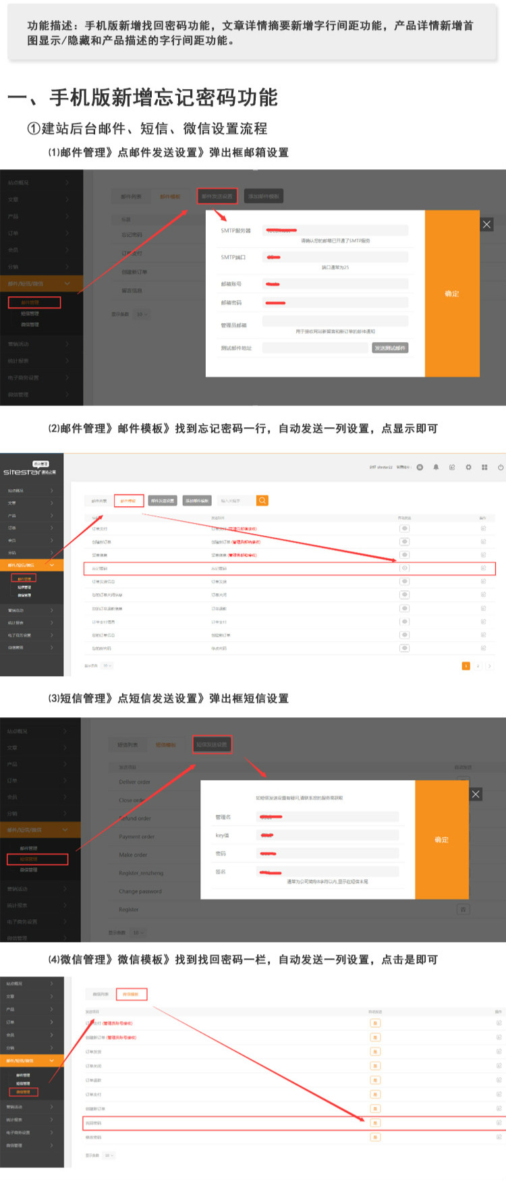Screen dimensions: 506x1181
Task: Click the power logout icon in the sitestar header
Action: click(501, 467)
